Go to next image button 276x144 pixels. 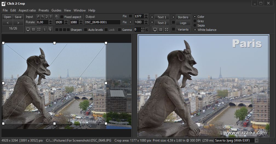(18, 22)
